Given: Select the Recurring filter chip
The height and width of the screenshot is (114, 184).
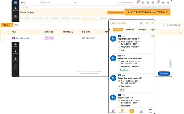Looking at the screenshot, I should (118, 30).
